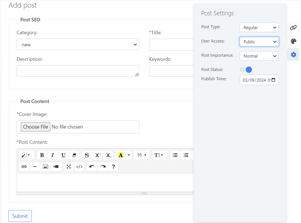
Task: Toggle bold formatting in editor
Action: click(x=42, y=155)
